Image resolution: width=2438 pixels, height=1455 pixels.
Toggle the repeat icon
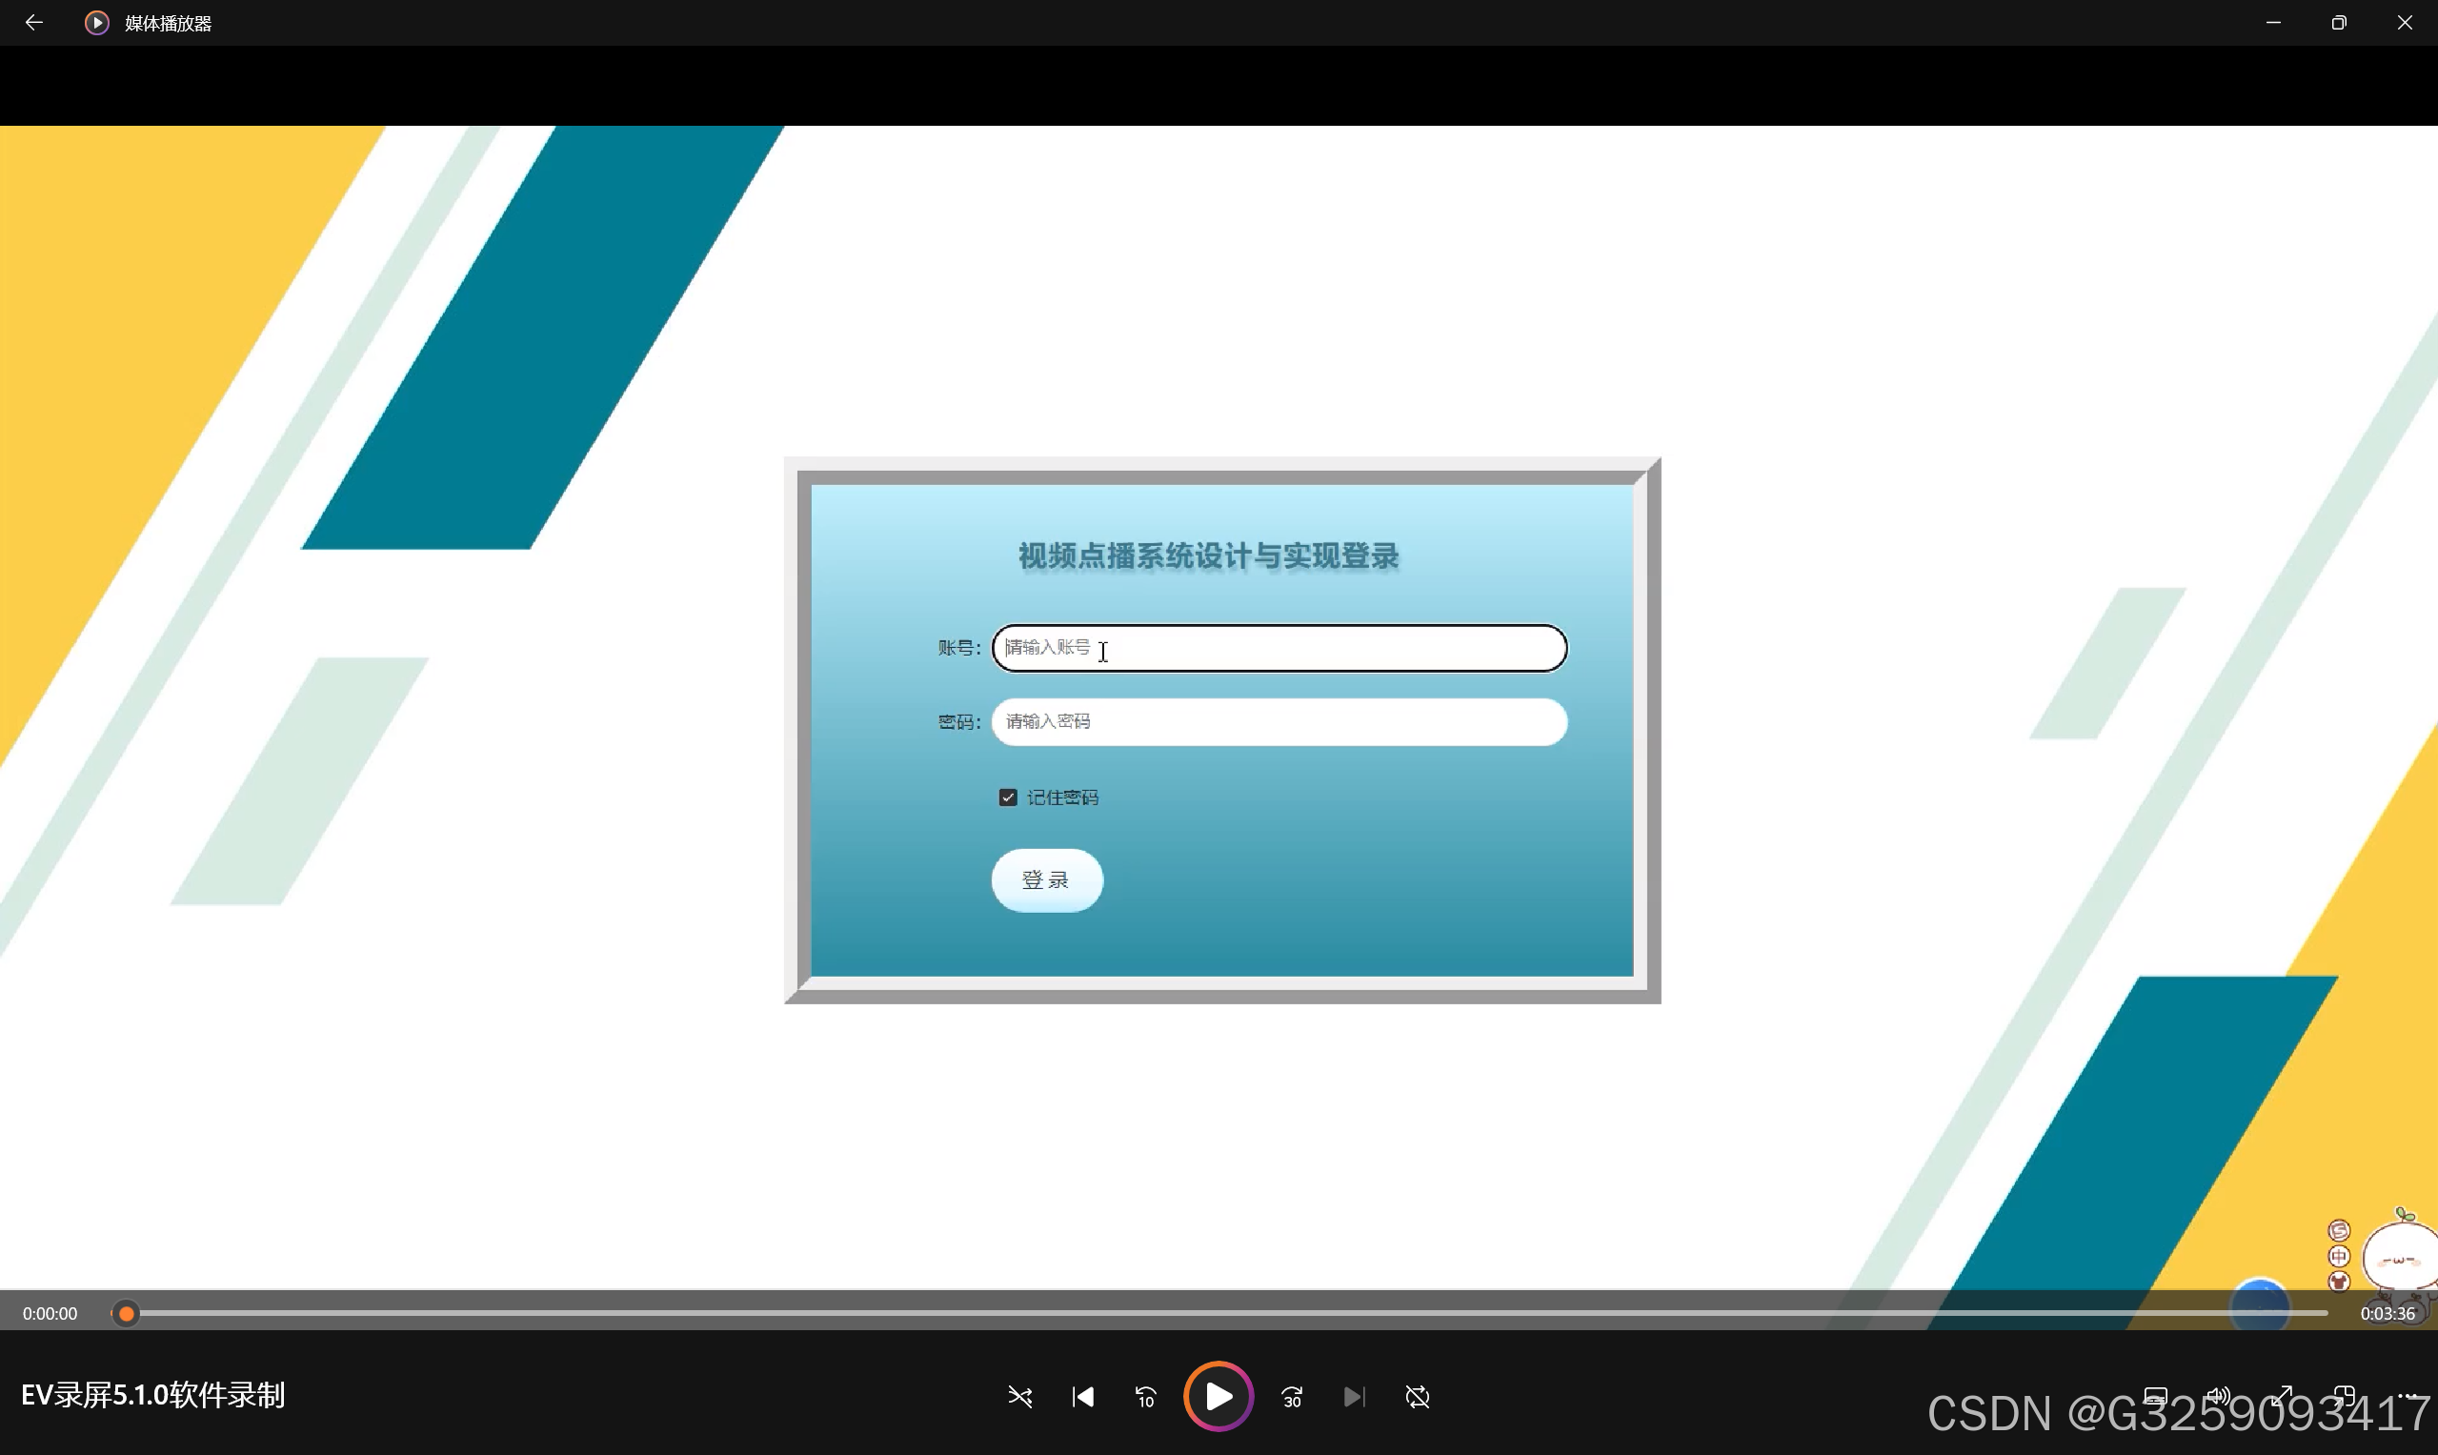click(1418, 1396)
